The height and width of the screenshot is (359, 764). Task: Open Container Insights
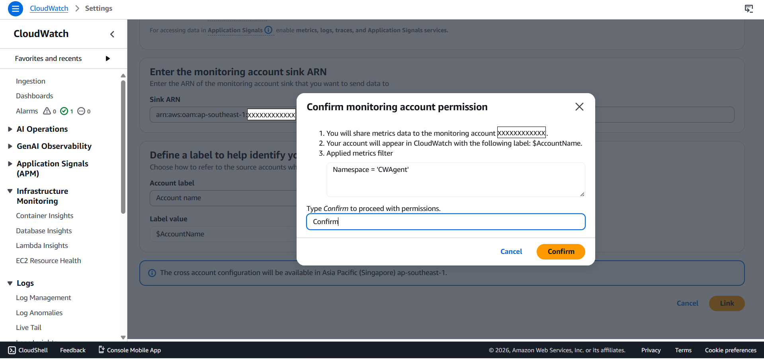[x=45, y=216]
